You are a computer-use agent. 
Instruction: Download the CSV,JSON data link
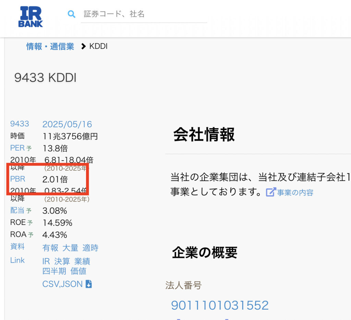click(63, 284)
